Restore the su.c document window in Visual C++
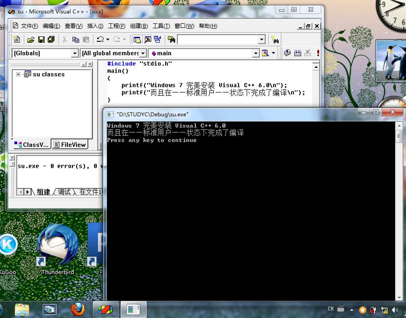This screenshot has width=406, height=318. pyautogui.click(x=308, y=26)
